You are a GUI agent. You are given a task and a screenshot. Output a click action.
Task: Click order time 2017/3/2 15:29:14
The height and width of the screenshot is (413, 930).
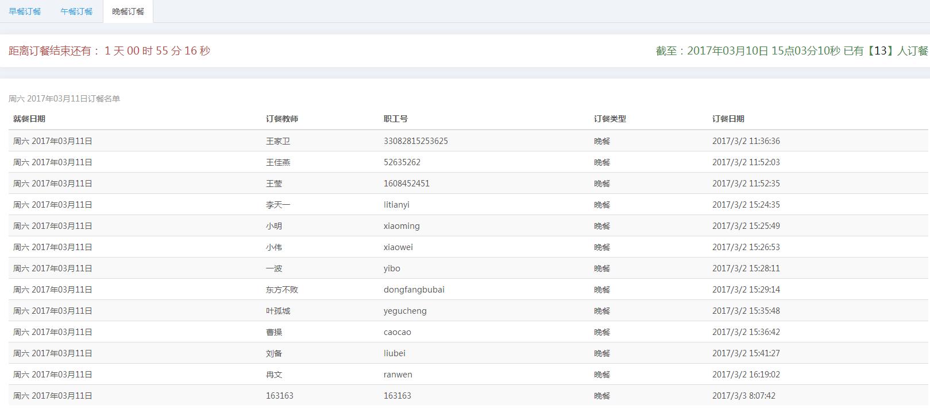746,290
